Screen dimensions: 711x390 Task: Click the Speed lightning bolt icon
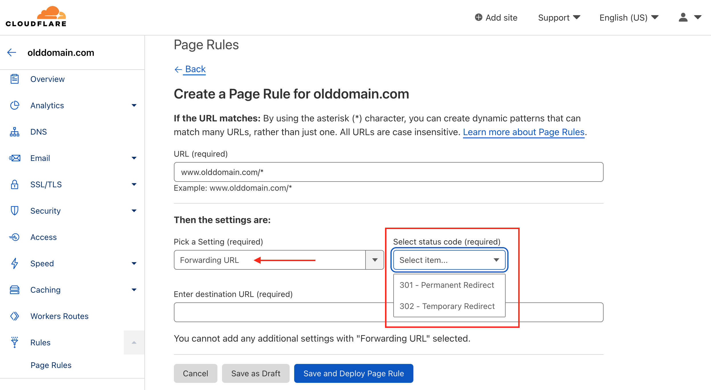[15, 263]
